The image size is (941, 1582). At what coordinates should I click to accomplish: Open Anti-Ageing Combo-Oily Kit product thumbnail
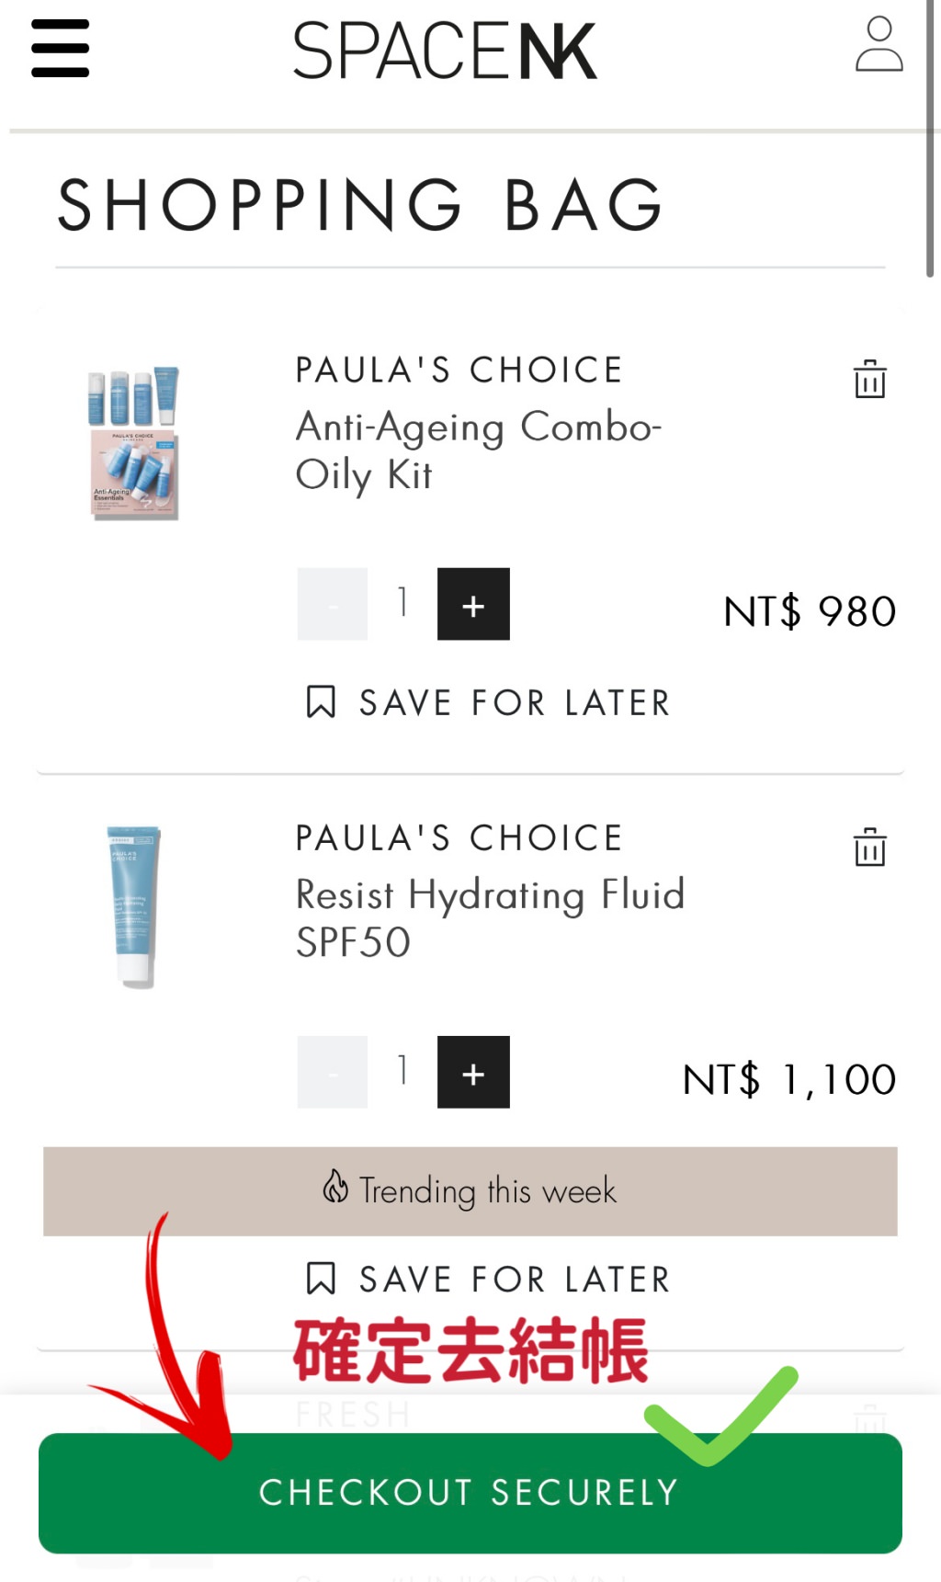click(x=134, y=443)
